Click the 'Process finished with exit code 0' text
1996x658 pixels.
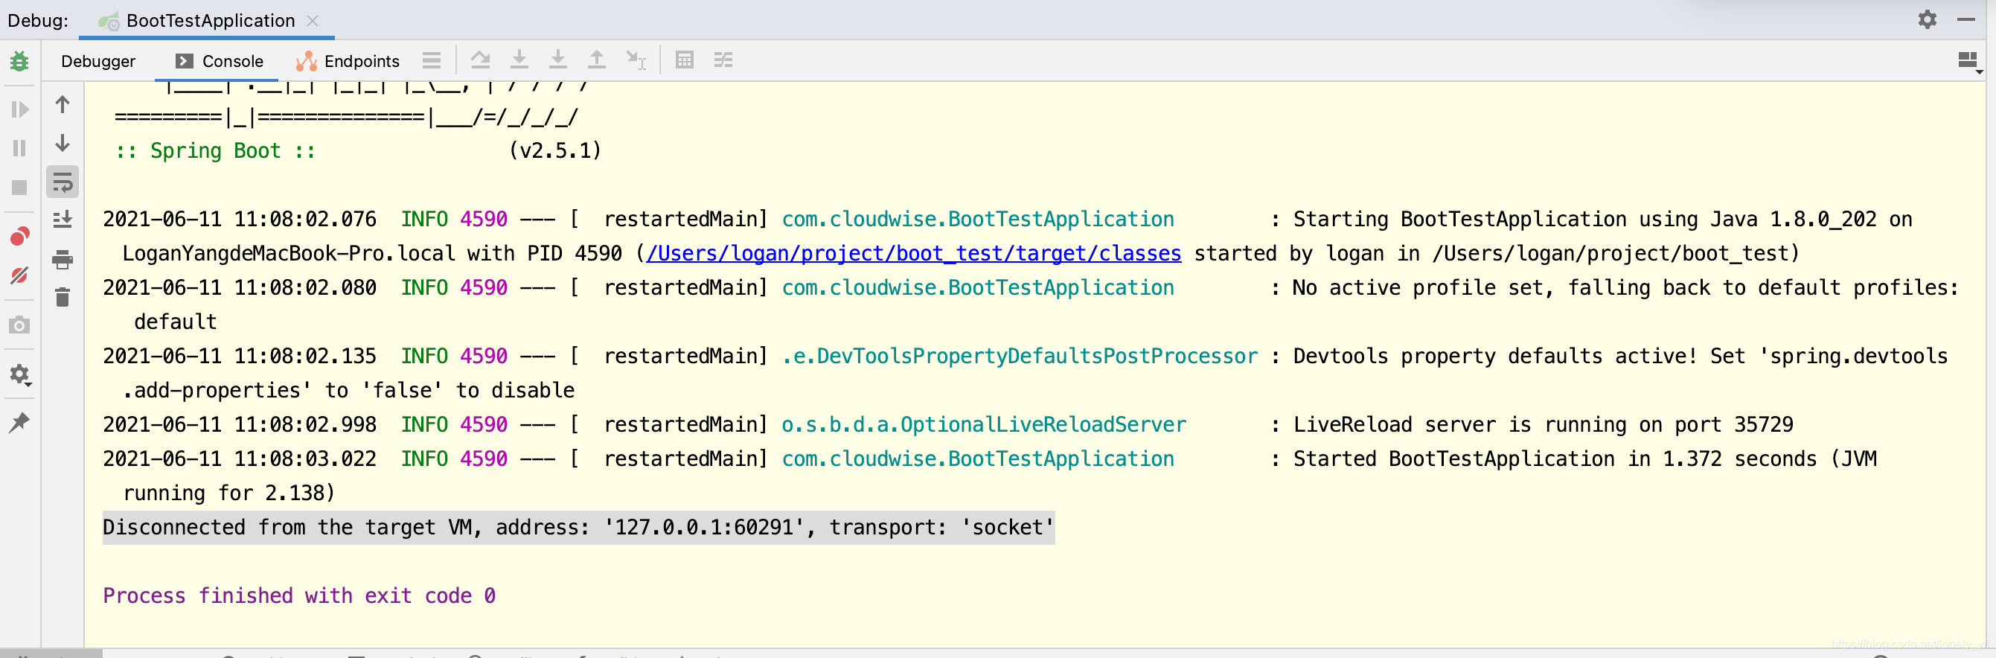coord(299,596)
